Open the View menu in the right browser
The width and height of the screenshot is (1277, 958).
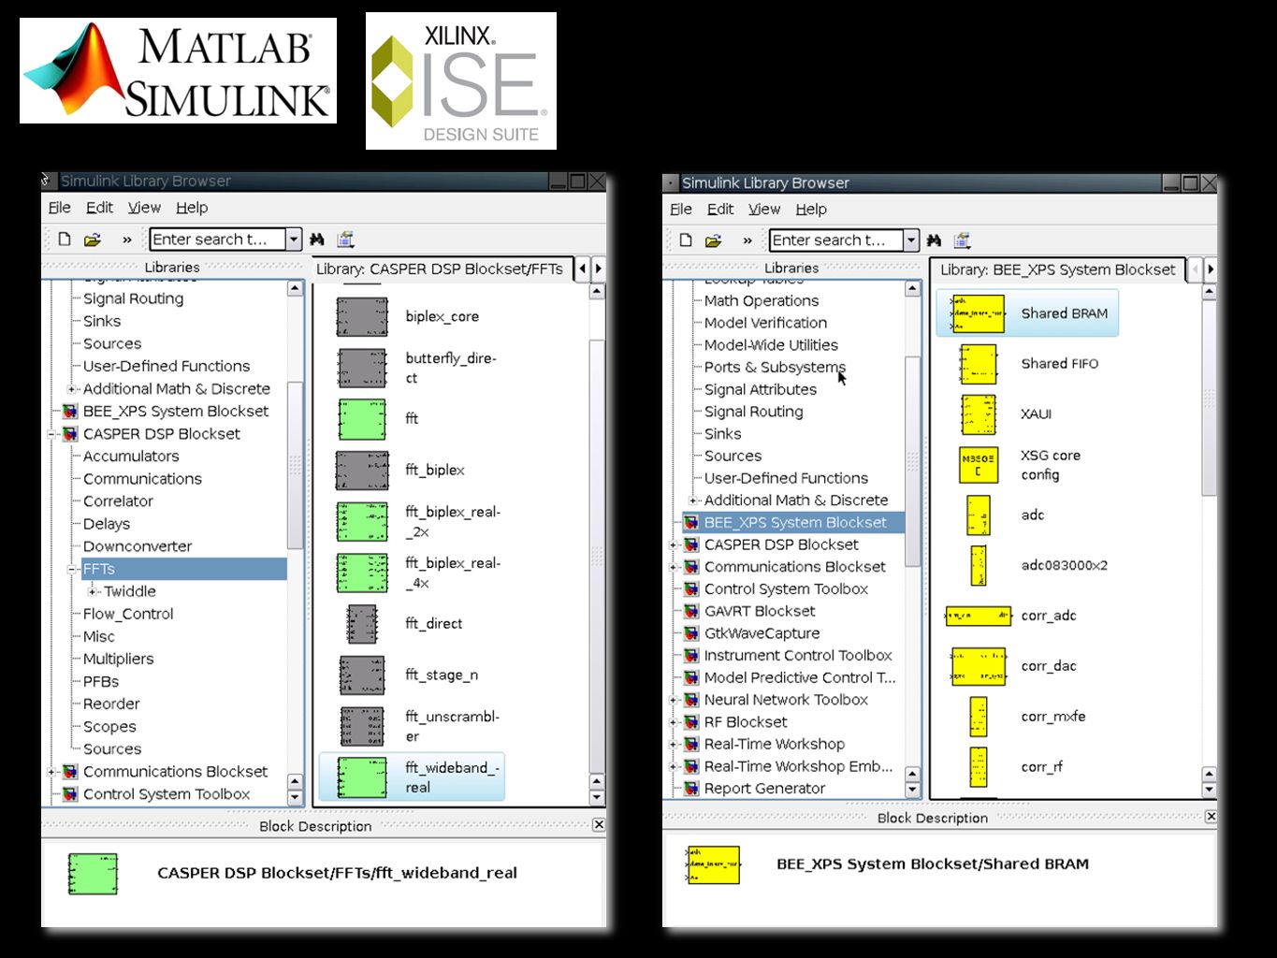764,210
